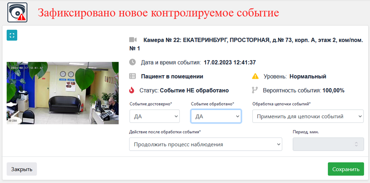The height and width of the screenshot is (183, 370).
Task: Open the Событие обработано dropdown
Action: coord(216,116)
